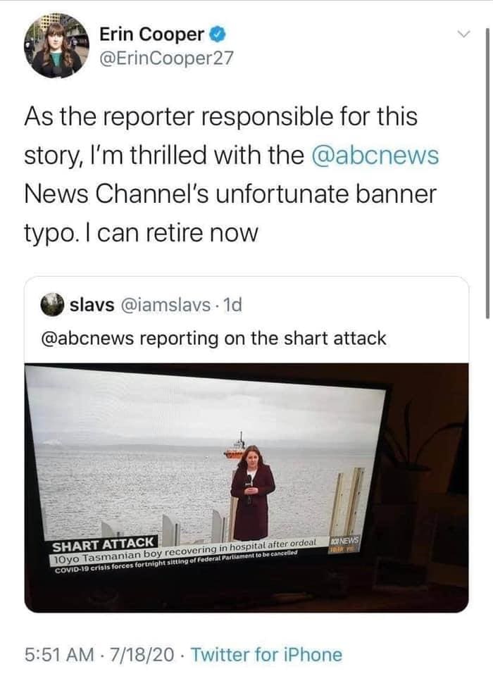The width and height of the screenshot is (493, 676).
Task: Click the Erin Cooper display name
Action: point(152,34)
